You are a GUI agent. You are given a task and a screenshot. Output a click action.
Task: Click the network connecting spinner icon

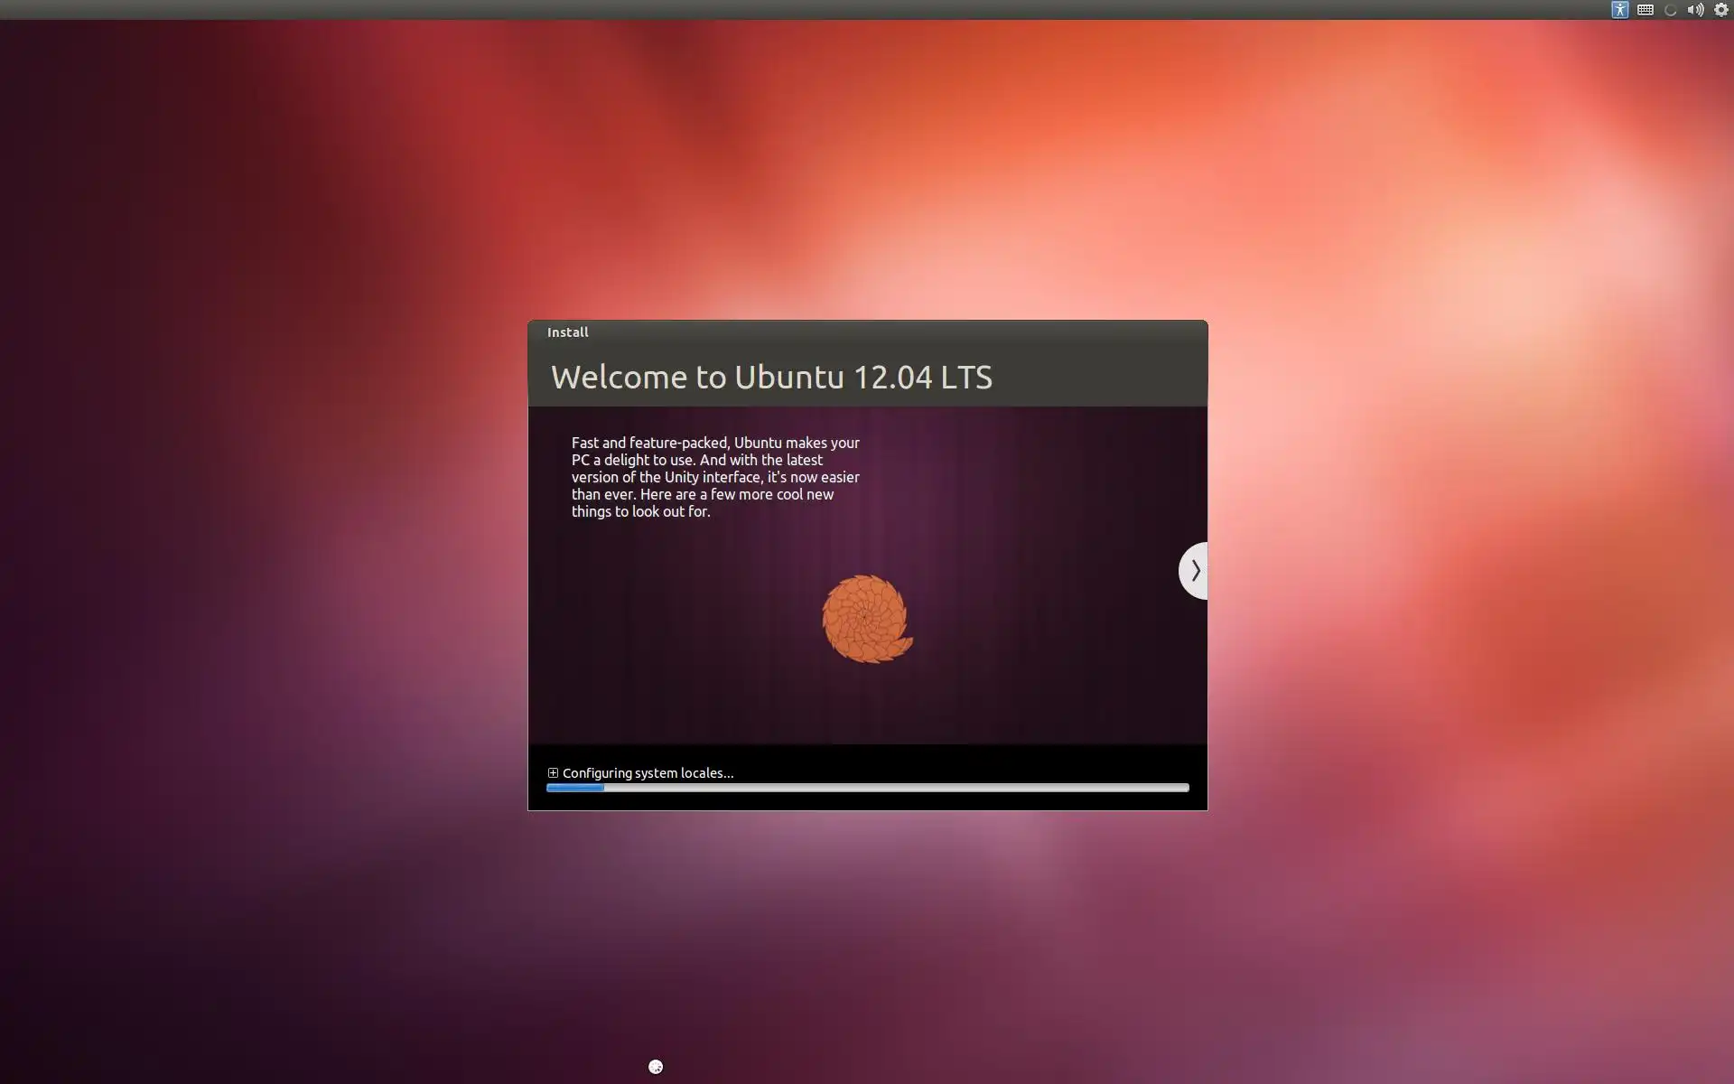(x=1670, y=11)
